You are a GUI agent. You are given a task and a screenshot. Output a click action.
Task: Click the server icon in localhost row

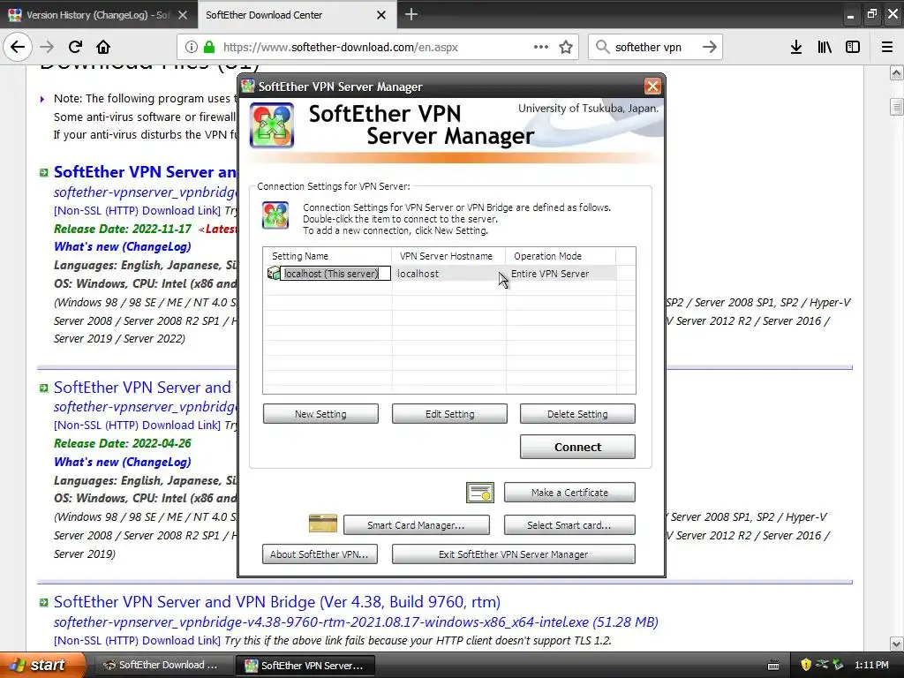coord(274,273)
